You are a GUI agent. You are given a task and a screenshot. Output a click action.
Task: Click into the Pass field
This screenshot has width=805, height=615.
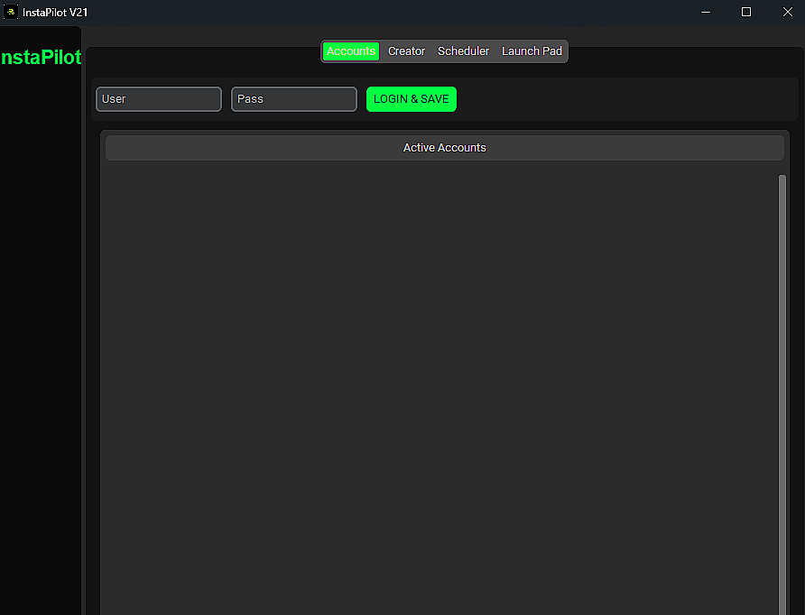coord(294,99)
